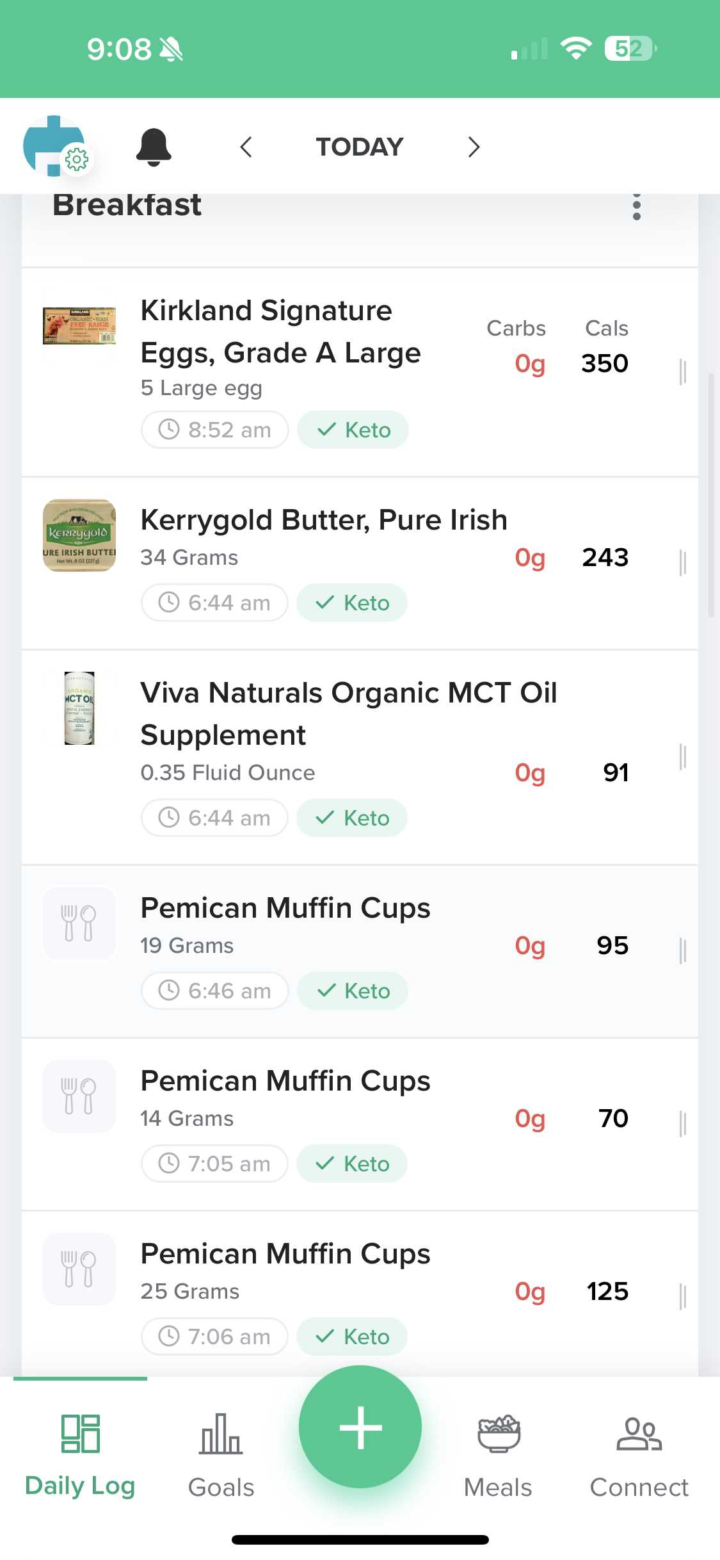Image resolution: width=720 pixels, height=1560 pixels.
Task: Open Kerrygold Butter, Pure Irish entry
Action: pyautogui.click(x=324, y=520)
